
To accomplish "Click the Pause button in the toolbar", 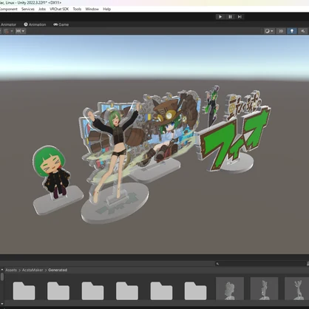I will (230, 17).
